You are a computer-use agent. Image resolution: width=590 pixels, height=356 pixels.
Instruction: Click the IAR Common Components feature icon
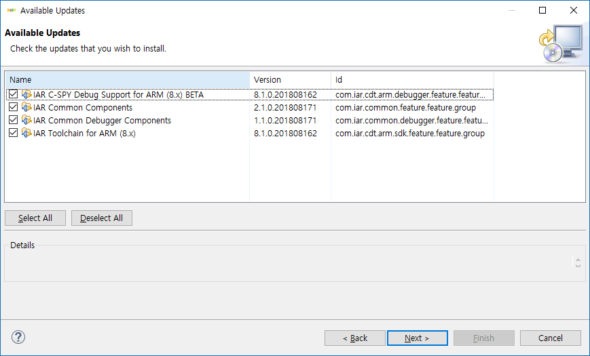click(x=26, y=108)
